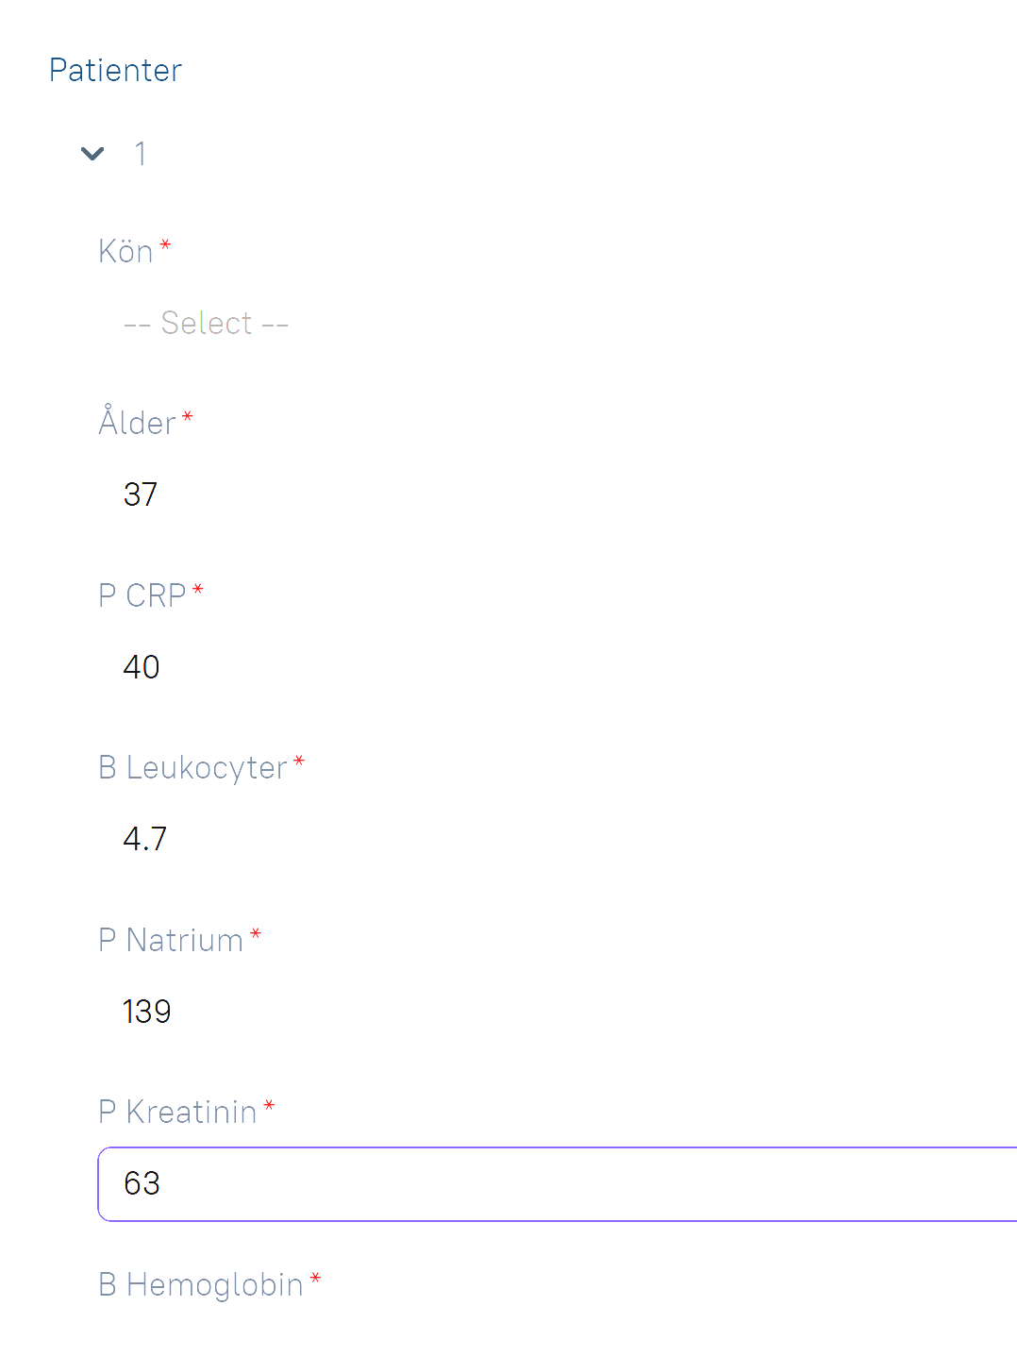Screen dimensions: 1017x1356
Task: Click the red asterisk after B Leukocyter
Action: click(299, 761)
